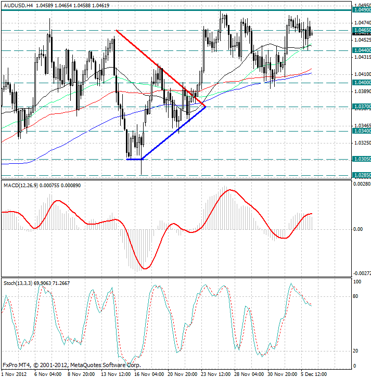Select the 1.0490 price level label

point(362,10)
